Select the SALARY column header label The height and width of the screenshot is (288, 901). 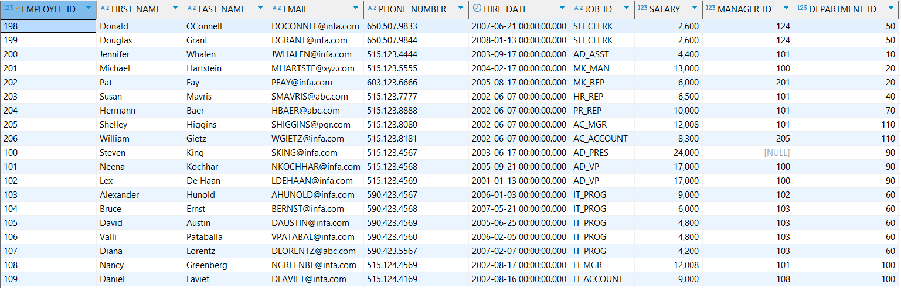pos(665,9)
